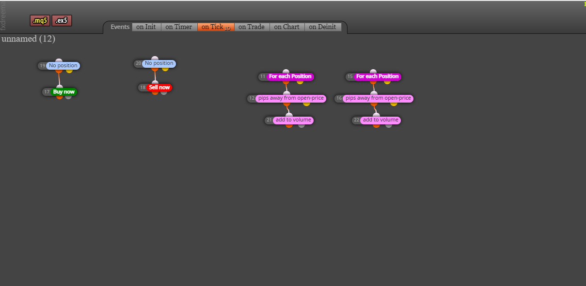Click orange output connector of block 15
586x286 pixels.
[x=373, y=81]
